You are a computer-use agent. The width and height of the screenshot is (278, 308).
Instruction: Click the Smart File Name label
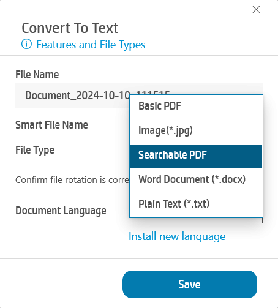pyautogui.click(x=51, y=125)
